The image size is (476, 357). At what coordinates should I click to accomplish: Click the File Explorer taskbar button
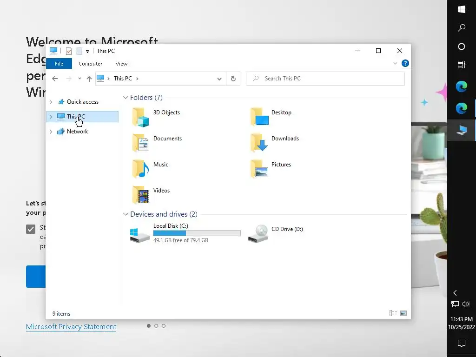pyautogui.click(x=462, y=130)
